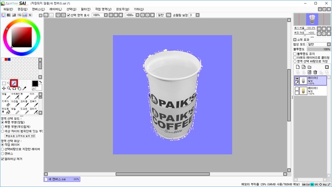Zoom out from the navigator minus button
Viewport: 332px width, 187px height.
(x=319, y=28)
